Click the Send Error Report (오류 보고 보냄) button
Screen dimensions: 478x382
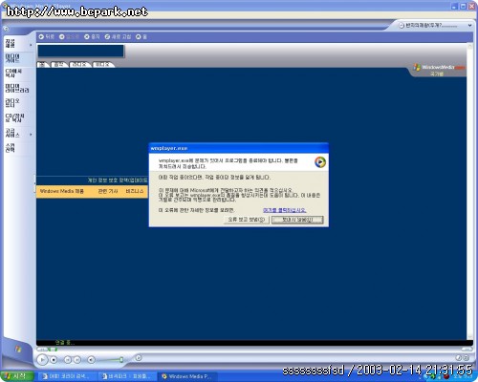click(x=247, y=220)
